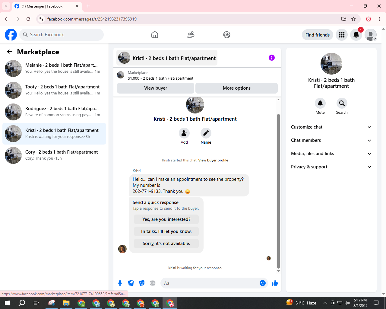Open the Tooty conversation
The image size is (386, 309).
click(54, 90)
